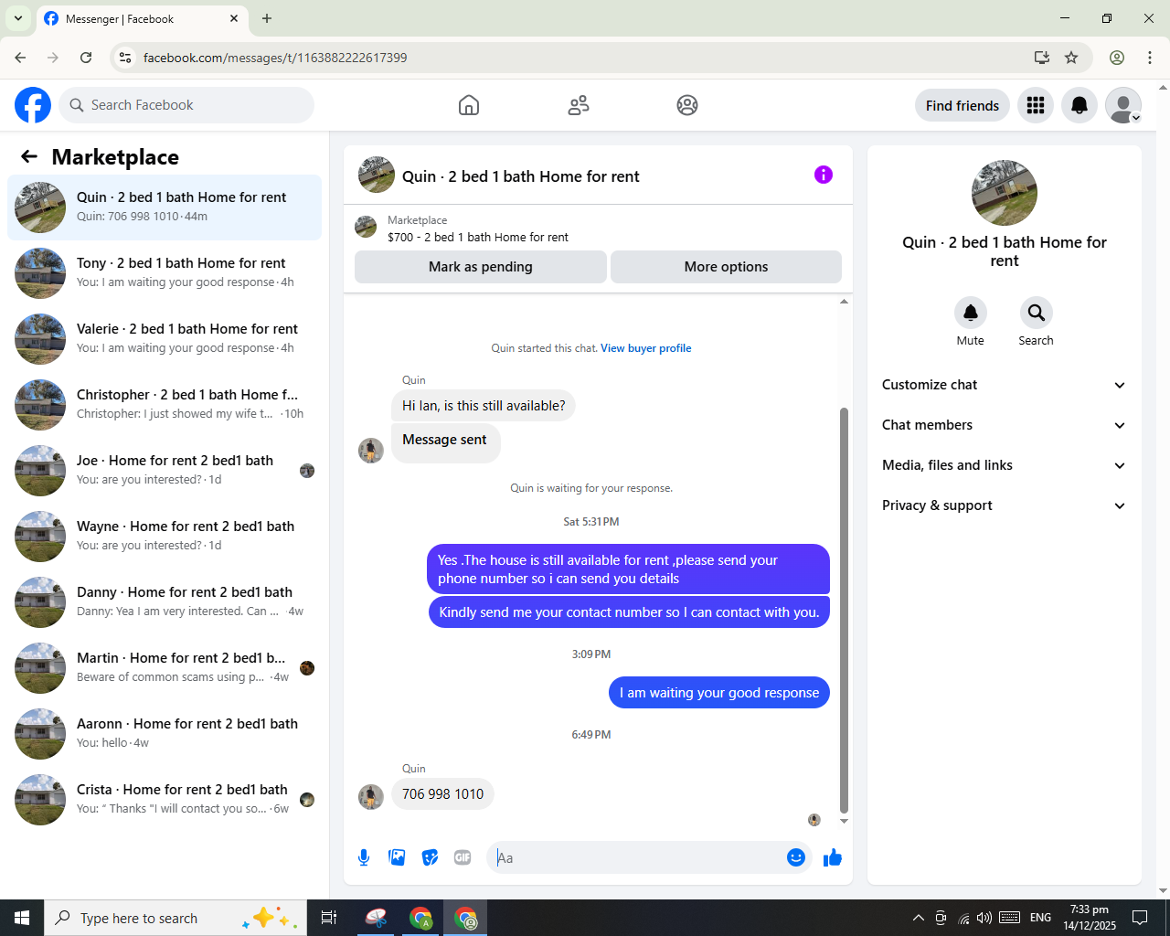Click the large Quin listing photo in sidebar
This screenshot has height=936, width=1170.
click(1004, 193)
